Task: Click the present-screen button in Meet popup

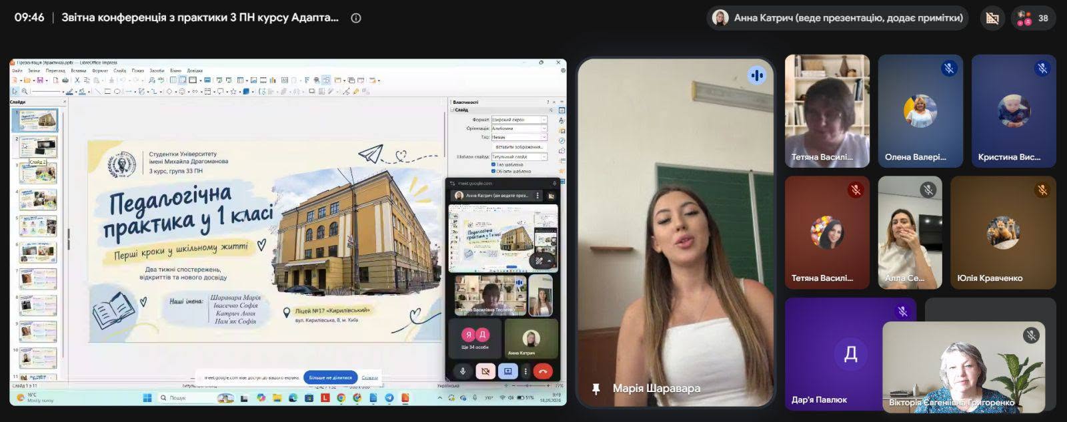Action: coord(507,371)
